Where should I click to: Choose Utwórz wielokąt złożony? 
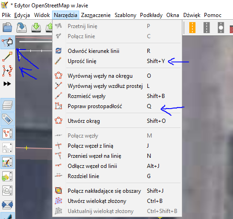[x=117, y=201]
